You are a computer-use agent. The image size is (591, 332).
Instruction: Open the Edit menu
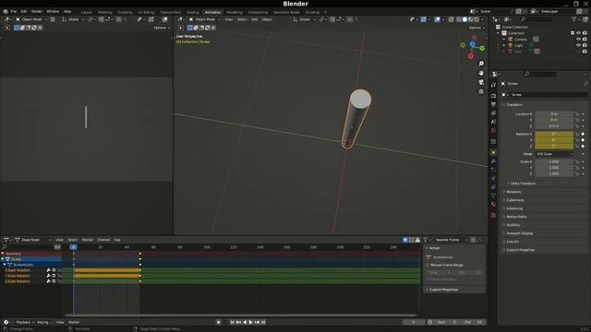24,12
